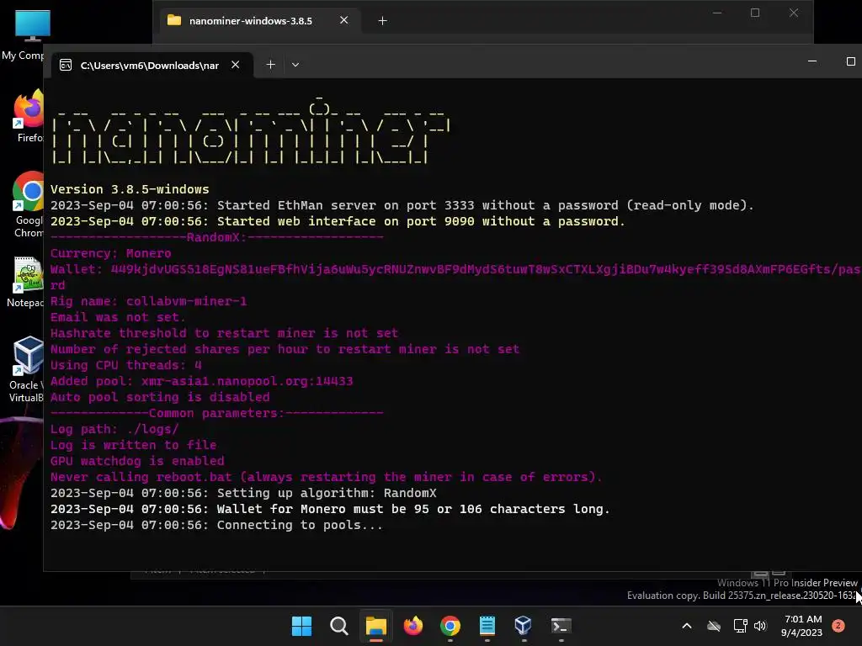
Task: Click terminal icon in the terminal tab
Action: (x=66, y=66)
